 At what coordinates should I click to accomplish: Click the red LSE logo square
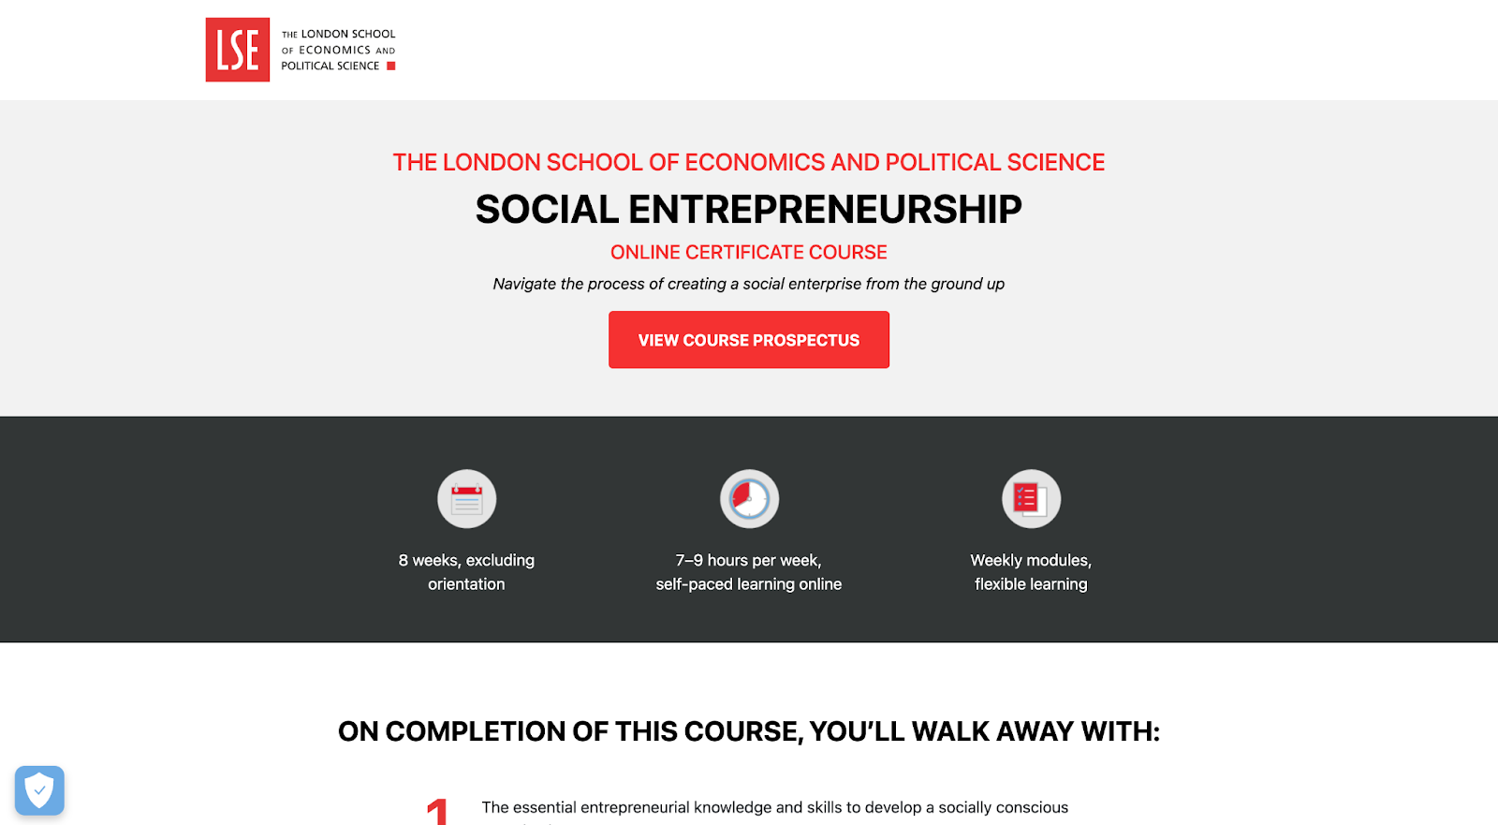[x=238, y=50]
